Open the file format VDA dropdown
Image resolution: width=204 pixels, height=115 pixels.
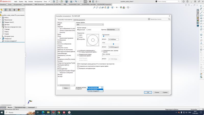click(90, 24)
